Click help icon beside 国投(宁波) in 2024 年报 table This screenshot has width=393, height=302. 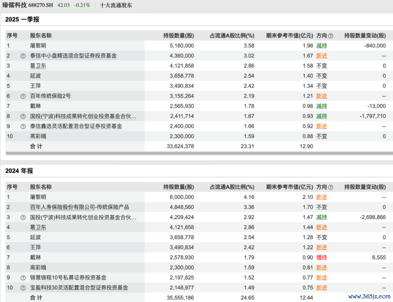(x=23, y=217)
